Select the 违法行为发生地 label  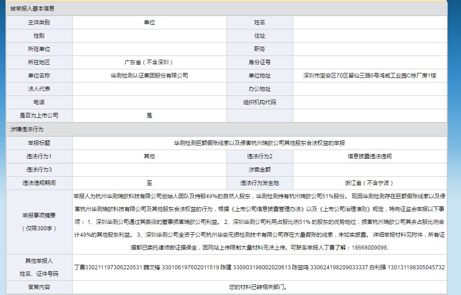pos(260,183)
